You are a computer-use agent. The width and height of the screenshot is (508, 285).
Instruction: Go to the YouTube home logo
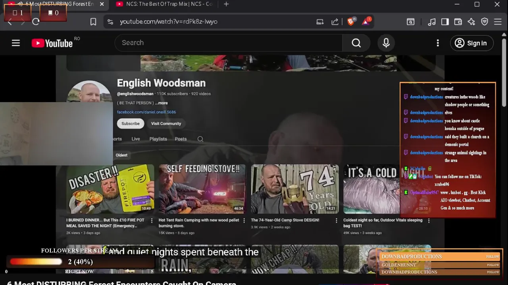(x=52, y=43)
